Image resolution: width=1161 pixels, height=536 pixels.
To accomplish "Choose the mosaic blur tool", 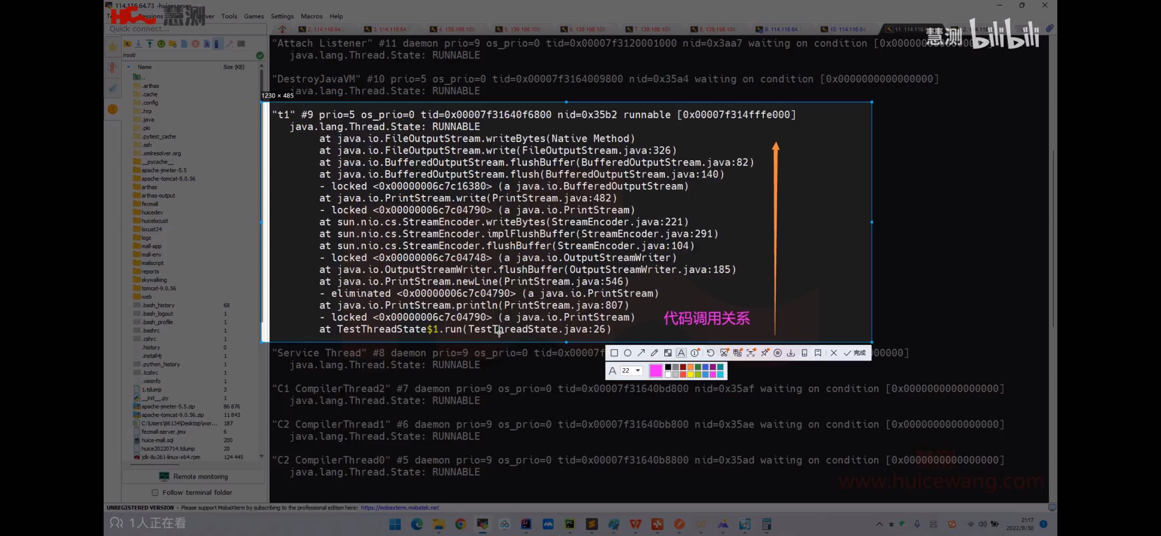I will point(668,353).
